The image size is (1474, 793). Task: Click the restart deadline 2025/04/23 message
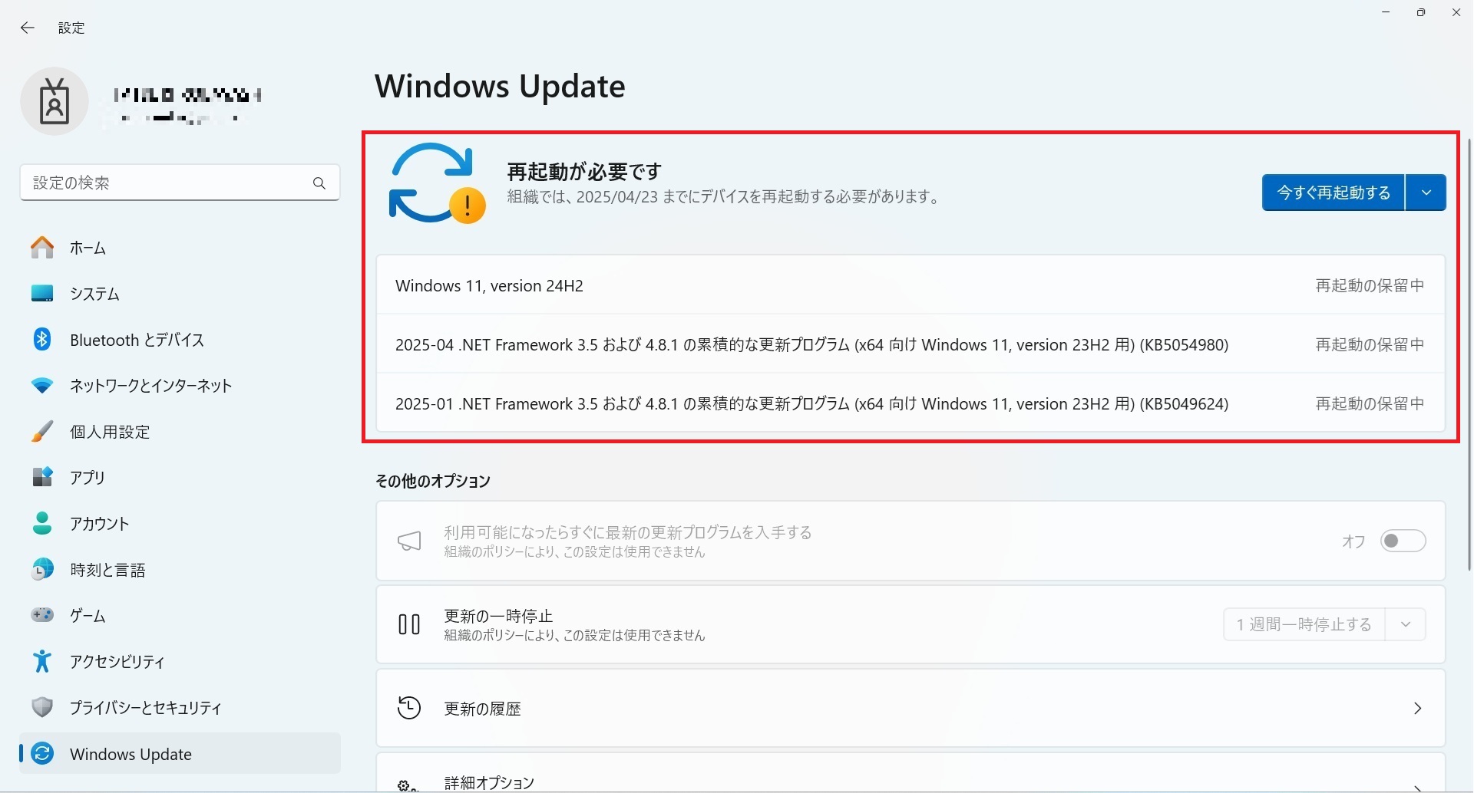[724, 197]
